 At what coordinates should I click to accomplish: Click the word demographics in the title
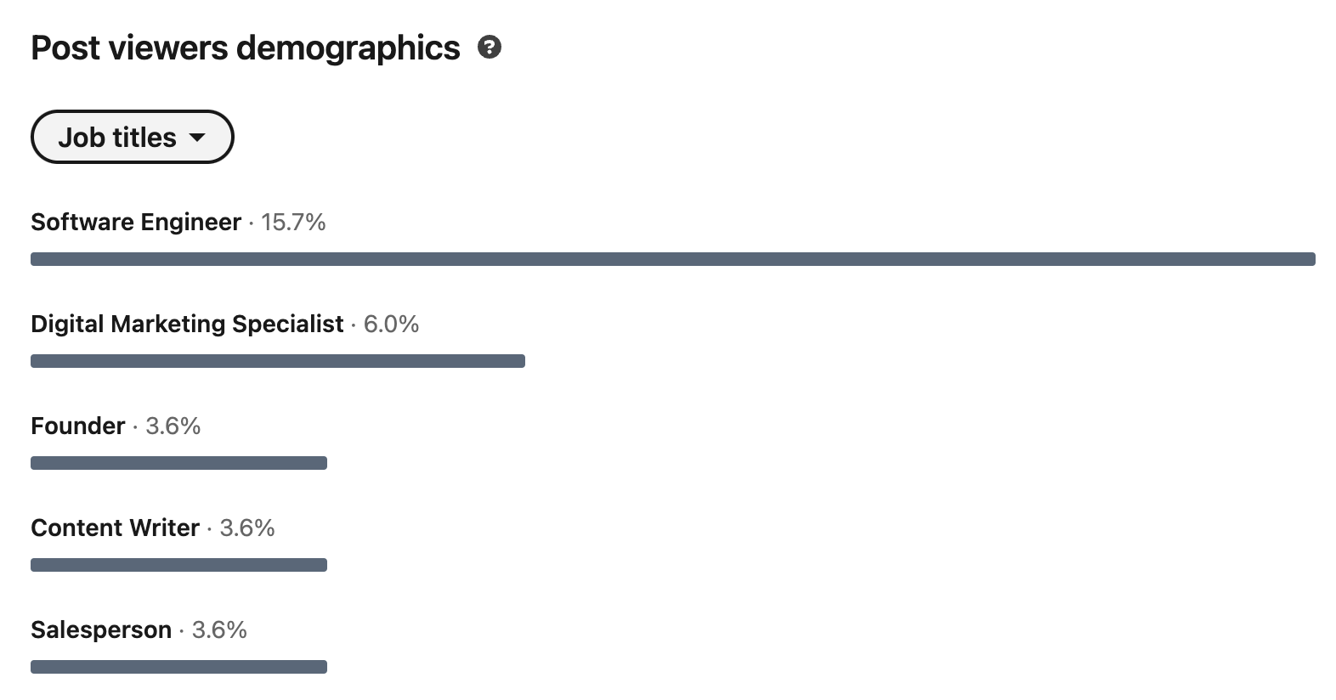pyautogui.click(x=348, y=48)
